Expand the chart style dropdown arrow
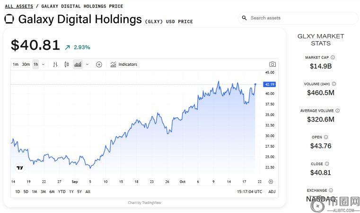This screenshot has width=360, height=213. (87, 64)
